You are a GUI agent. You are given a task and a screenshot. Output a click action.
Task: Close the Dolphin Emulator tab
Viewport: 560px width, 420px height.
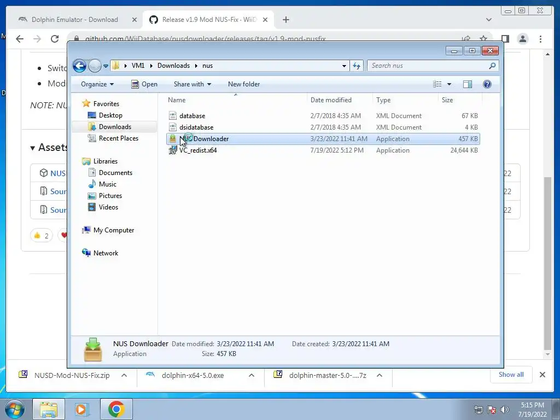pyautogui.click(x=135, y=20)
